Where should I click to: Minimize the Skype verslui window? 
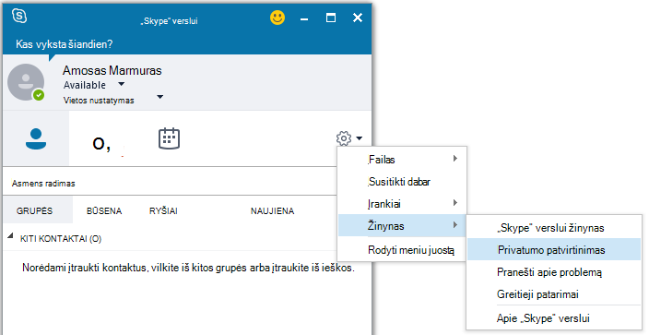pos(304,18)
